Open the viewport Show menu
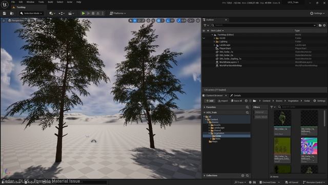 click(x=39, y=21)
